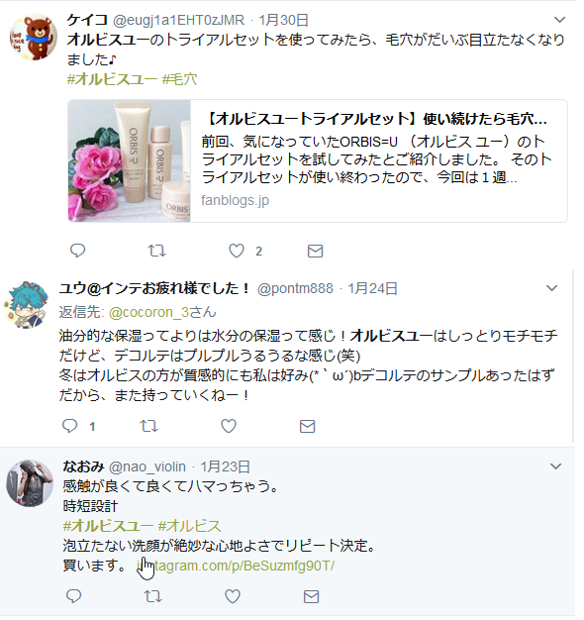Retweet なおみ's tweet from 1月23日

pos(152,596)
